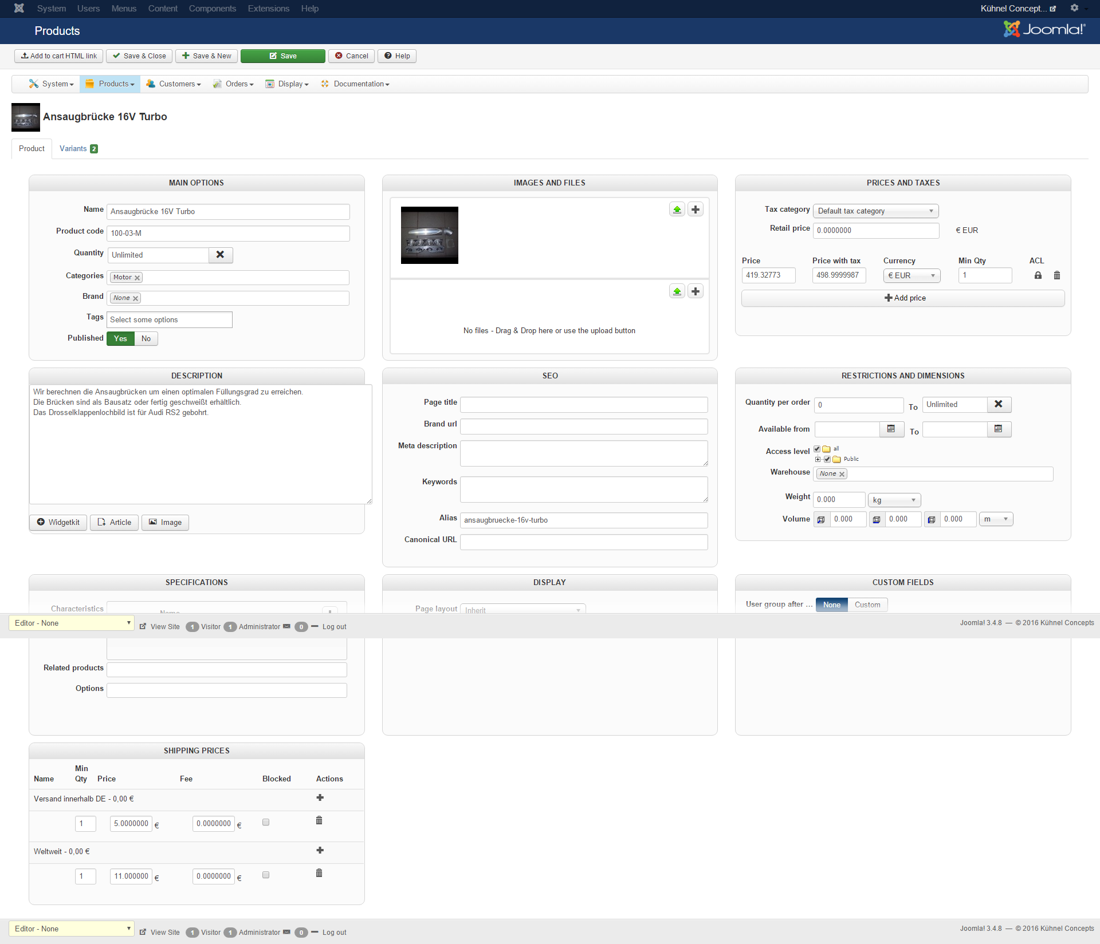
Task: Open the kg weight unit dropdown
Action: point(894,500)
